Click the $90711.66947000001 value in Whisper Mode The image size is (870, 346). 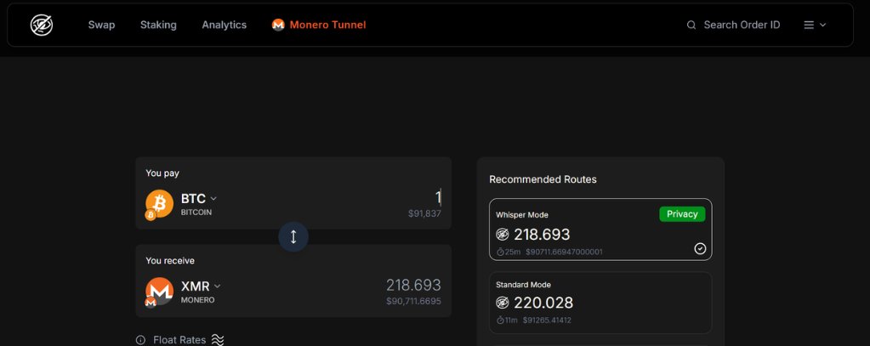[564, 252]
